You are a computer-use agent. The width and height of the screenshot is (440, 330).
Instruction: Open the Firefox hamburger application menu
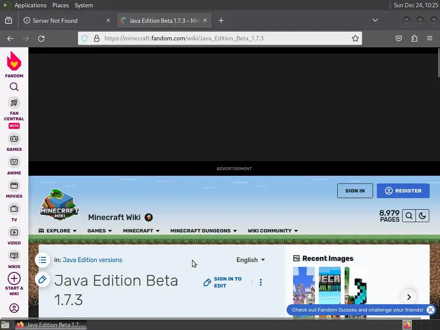coord(430,38)
